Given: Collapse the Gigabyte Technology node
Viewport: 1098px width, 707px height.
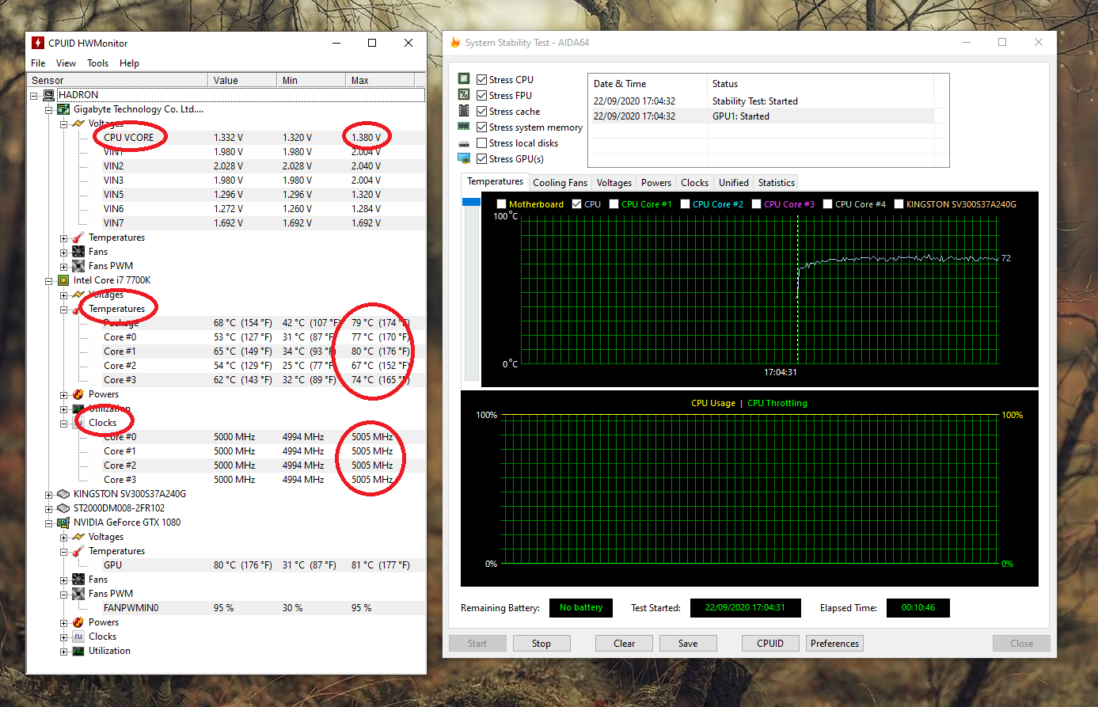Looking at the screenshot, I should pyautogui.click(x=49, y=109).
